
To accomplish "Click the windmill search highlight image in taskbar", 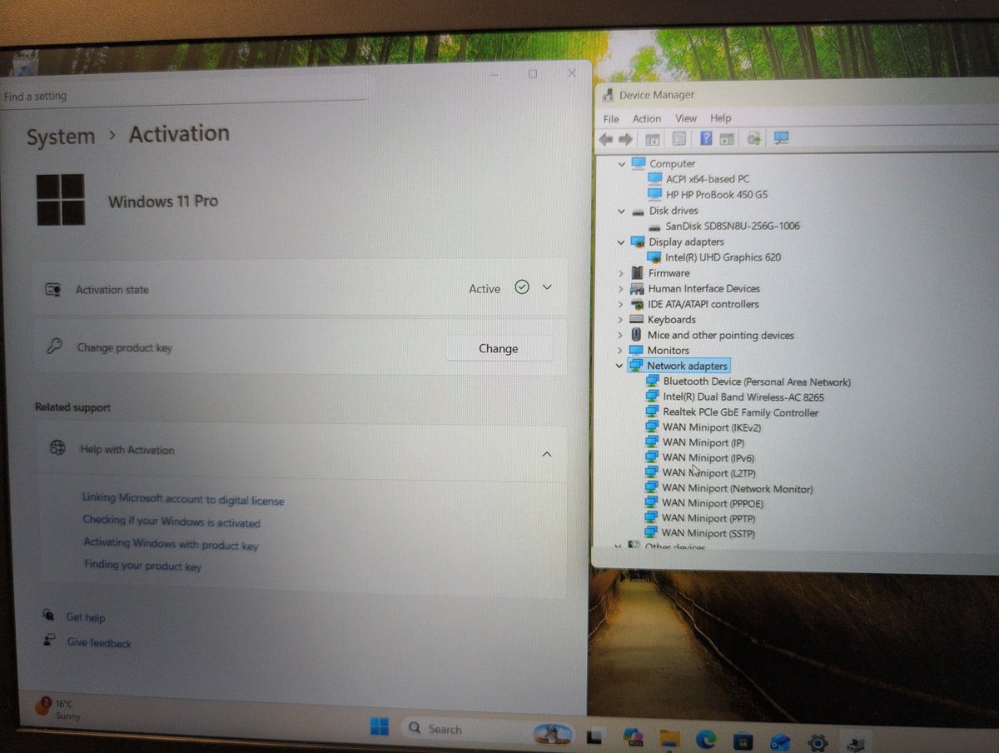I will point(553,733).
